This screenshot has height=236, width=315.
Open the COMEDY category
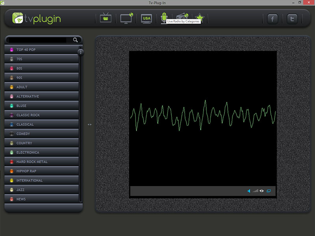click(42, 134)
